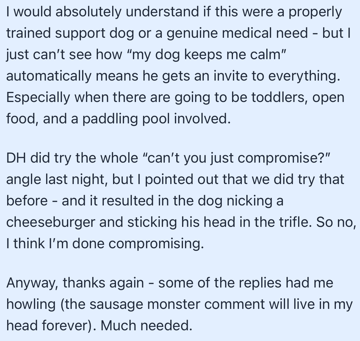Screen dimensions: 360x341
Task: Click the word "Anyway" in last paragraph
Action: coord(32,283)
